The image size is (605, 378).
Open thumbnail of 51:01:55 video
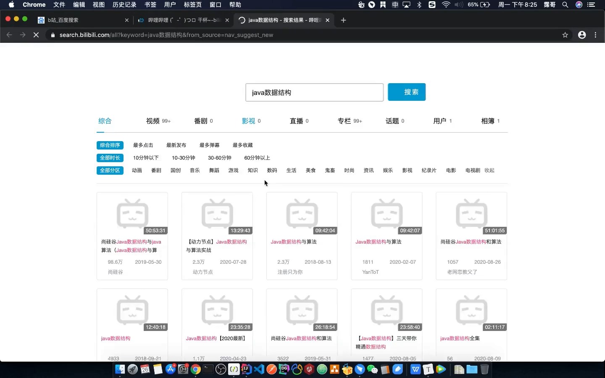point(471,214)
